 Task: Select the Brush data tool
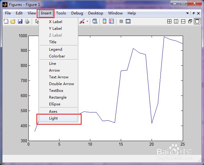(x=82, y=21)
